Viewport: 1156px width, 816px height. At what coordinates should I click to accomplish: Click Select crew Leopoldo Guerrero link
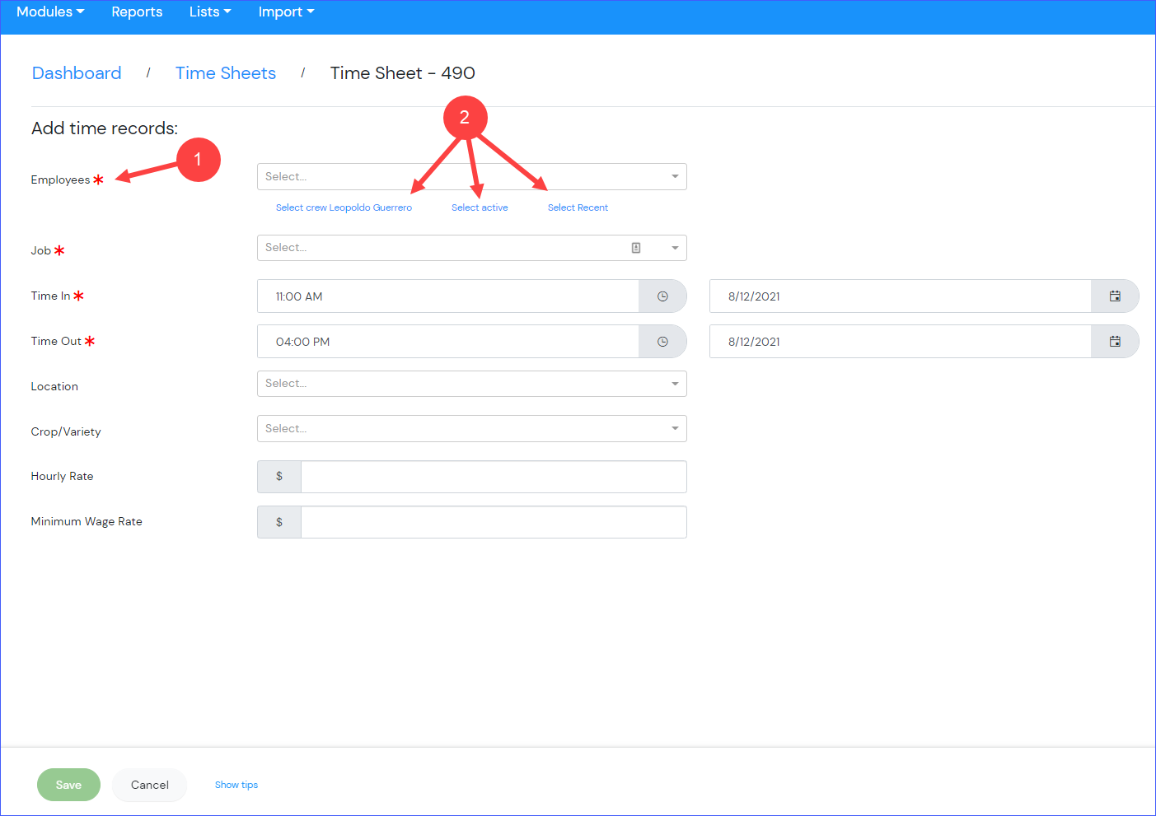coord(344,207)
